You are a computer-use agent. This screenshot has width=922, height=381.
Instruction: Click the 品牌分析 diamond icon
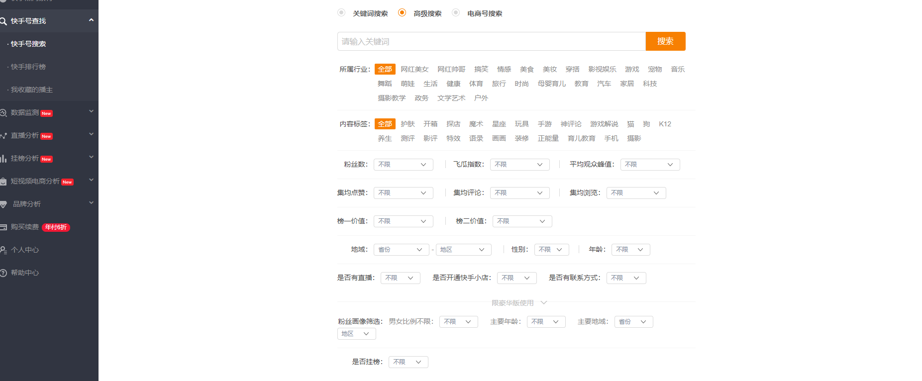click(x=3, y=204)
